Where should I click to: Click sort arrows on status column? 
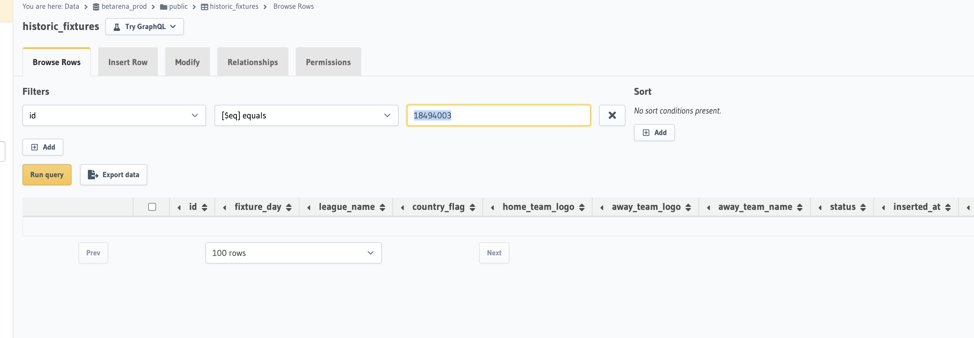tap(863, 207)
